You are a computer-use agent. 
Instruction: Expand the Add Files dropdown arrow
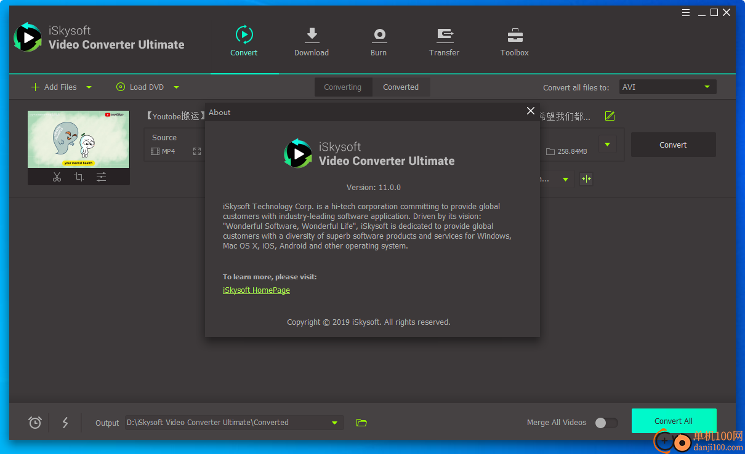(89, 87)
